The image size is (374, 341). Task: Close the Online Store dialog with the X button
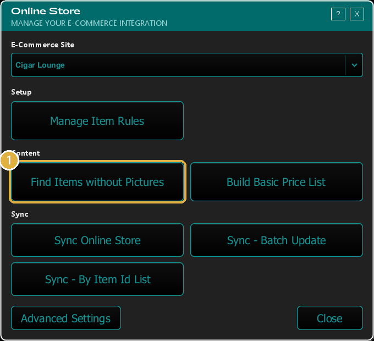[357, 14]
